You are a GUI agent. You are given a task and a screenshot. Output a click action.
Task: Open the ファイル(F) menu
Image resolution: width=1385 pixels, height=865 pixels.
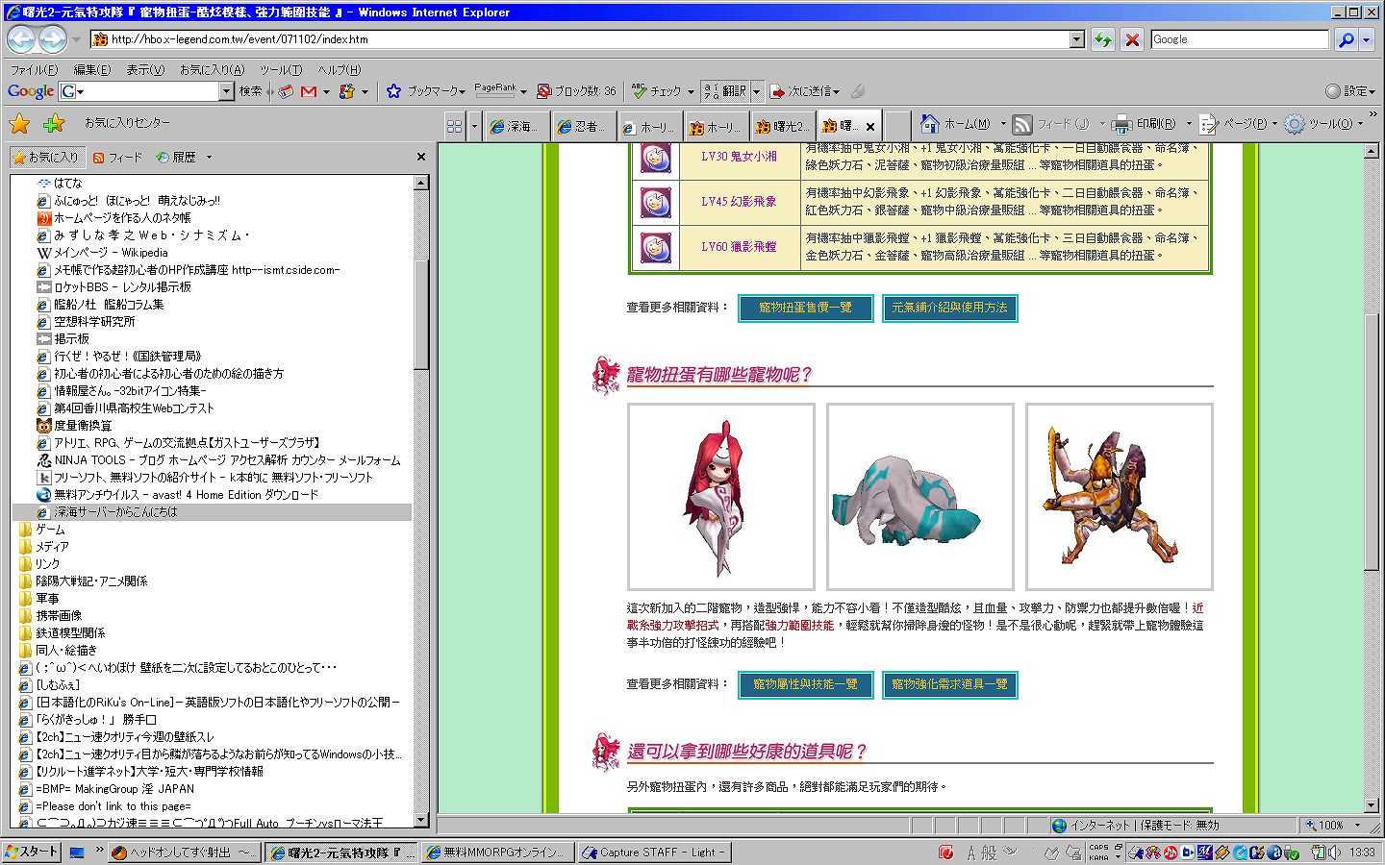tap(34, 70)
